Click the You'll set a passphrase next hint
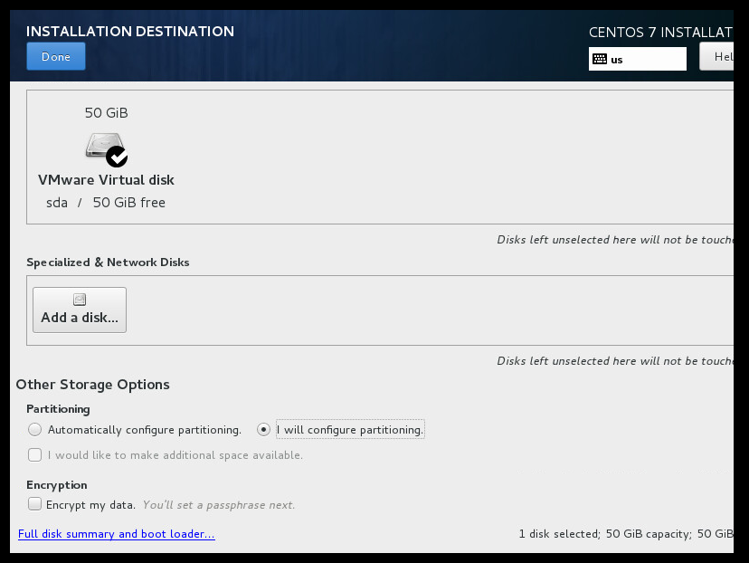The height and width of the screenshot is (563, 749). click(219, 505)
